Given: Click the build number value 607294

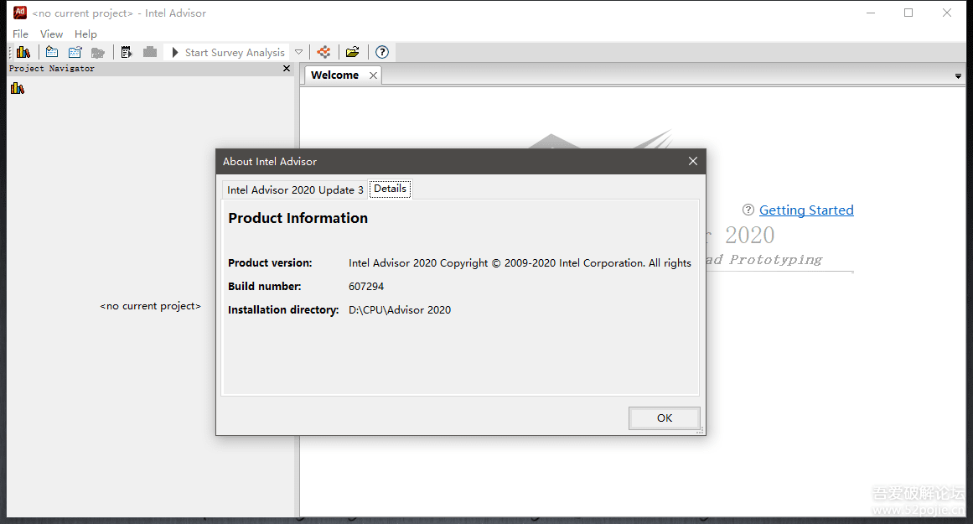Looking at the screenshot, I should (x=366, y=286).
